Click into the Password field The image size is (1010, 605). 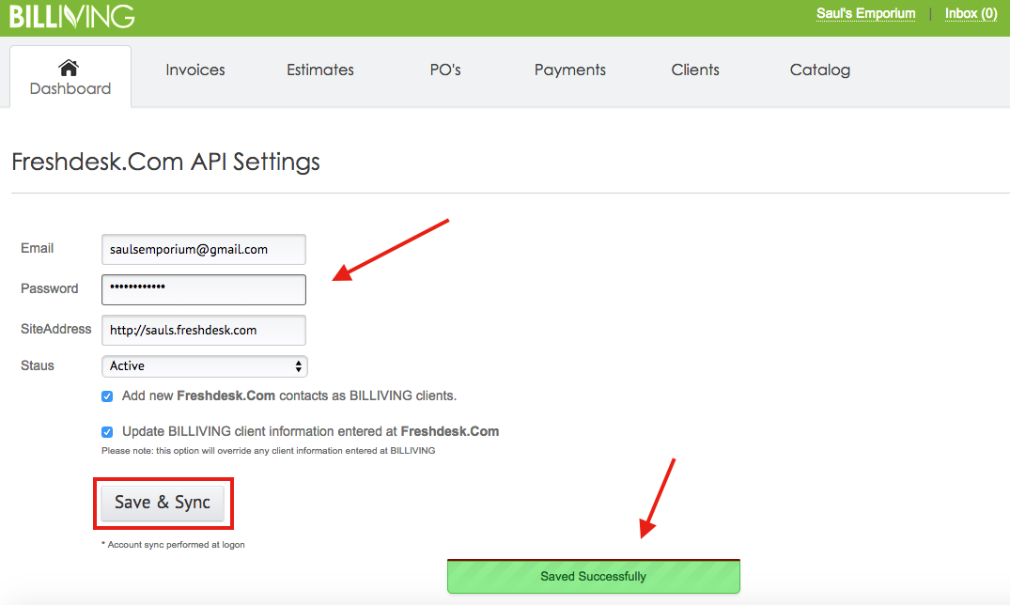pyautogui.click(x=204, y=289)
